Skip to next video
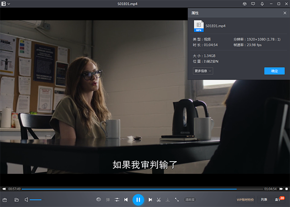 (150, 200)
